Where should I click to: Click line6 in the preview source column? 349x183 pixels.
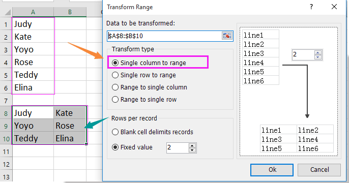260,80
